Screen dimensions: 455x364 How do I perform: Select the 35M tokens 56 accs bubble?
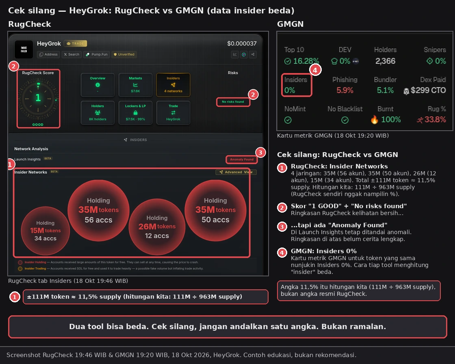coord(98,210)
